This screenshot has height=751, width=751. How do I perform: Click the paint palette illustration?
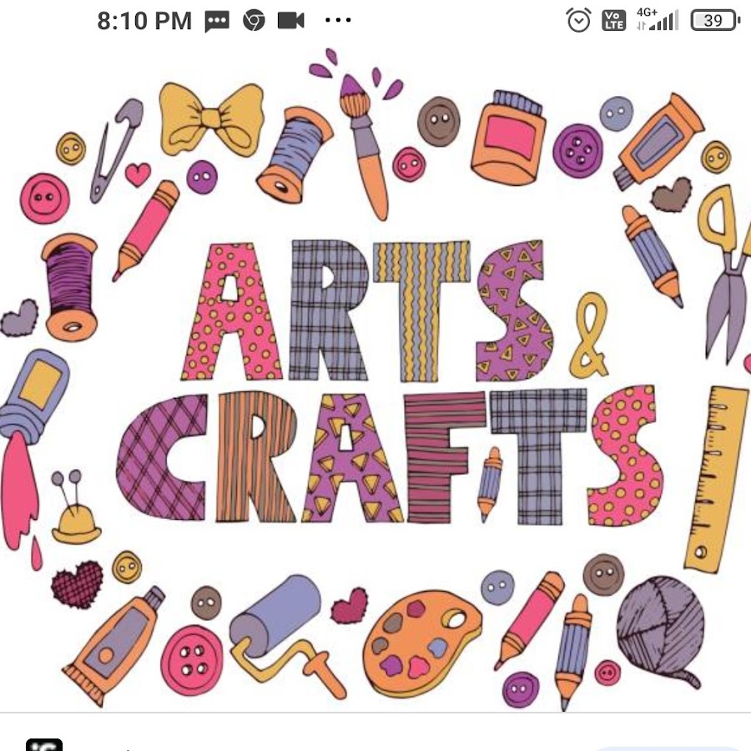422,643
